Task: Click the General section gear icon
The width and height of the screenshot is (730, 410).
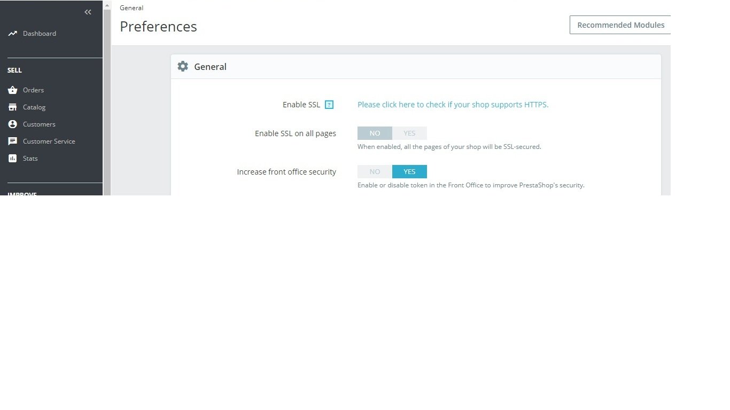Action: 183,67
